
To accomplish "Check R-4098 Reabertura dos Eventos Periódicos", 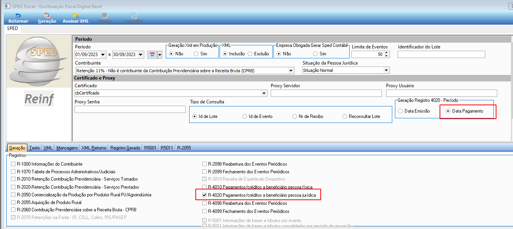I will [x=205, y=203].
